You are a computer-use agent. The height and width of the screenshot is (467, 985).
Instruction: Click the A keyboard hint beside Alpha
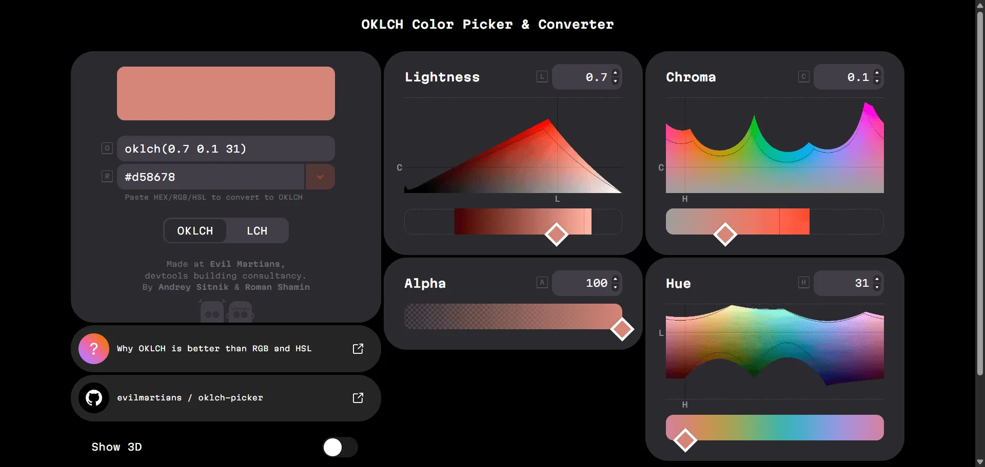click(x=542, y=283)
